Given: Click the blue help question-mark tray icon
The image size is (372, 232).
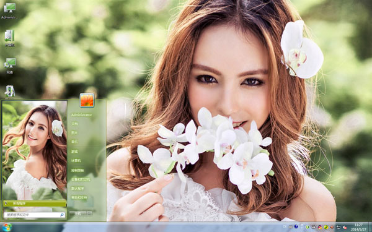Looking at the screenshot, I should click(x=296, y=226).
